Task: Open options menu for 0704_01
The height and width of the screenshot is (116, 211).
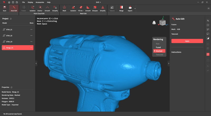Action: click(x=31, y=29)
